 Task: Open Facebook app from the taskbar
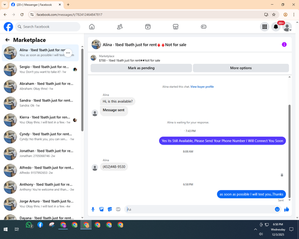tap(40, 225)
